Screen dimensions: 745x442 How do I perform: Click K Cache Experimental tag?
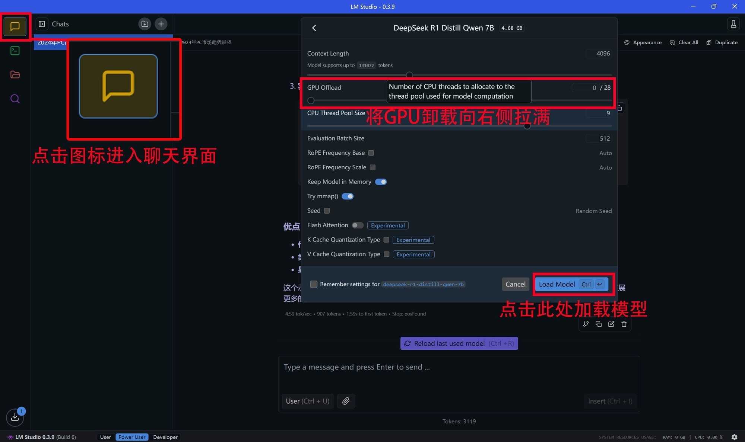point(413,240)
